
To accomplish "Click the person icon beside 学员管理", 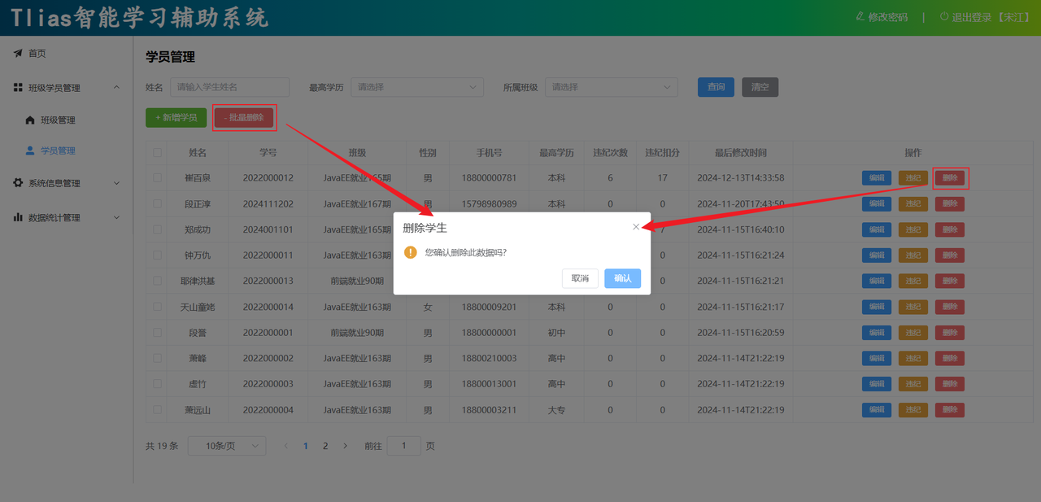I will tap(30, 151).
